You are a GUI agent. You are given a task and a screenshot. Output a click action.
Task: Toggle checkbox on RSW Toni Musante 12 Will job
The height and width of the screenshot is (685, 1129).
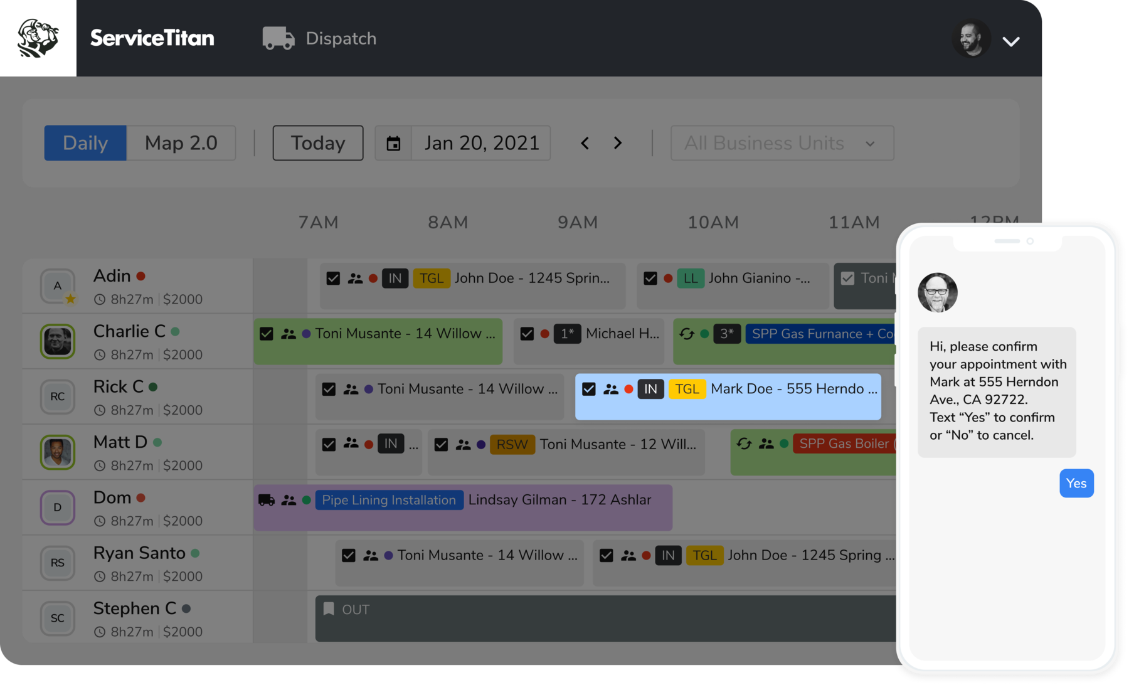click(442, 445)
